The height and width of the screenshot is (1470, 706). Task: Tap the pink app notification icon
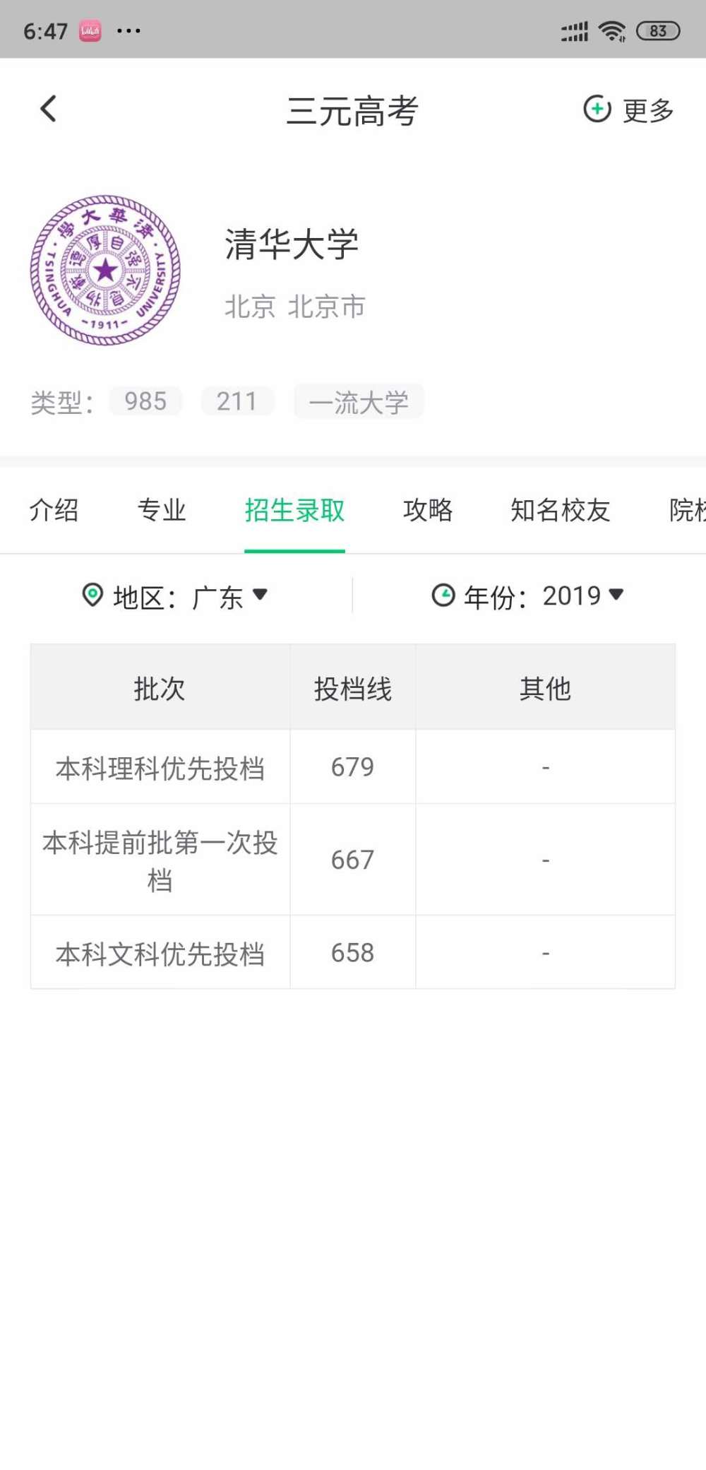click(x=90, y=31)
